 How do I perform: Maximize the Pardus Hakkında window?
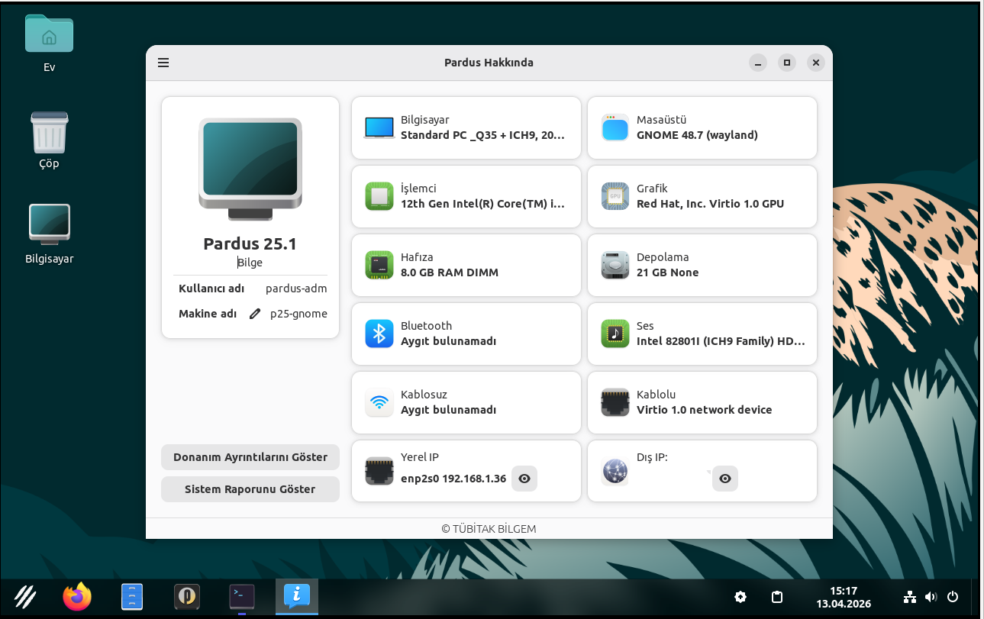click(x=787, y=63)
